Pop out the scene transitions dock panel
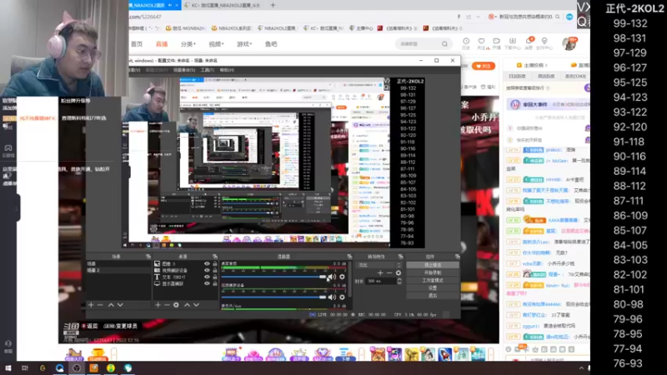The image size is (667, 375). 400,257
